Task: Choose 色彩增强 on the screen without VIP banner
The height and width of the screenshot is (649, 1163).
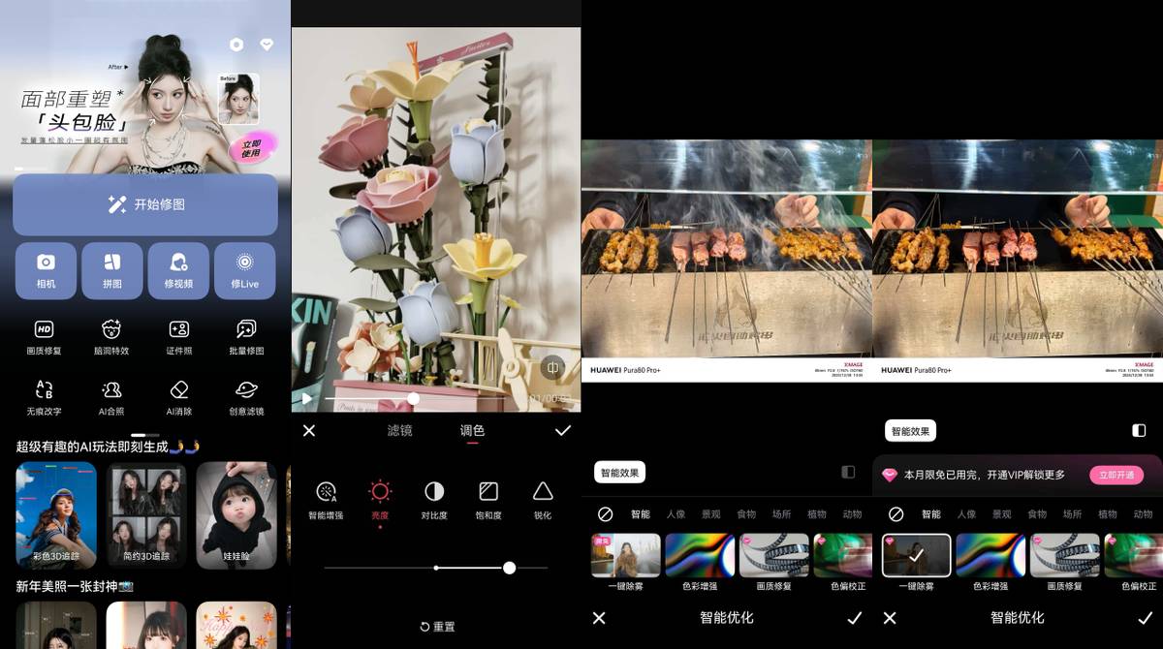Action: [x=700, y=555]
